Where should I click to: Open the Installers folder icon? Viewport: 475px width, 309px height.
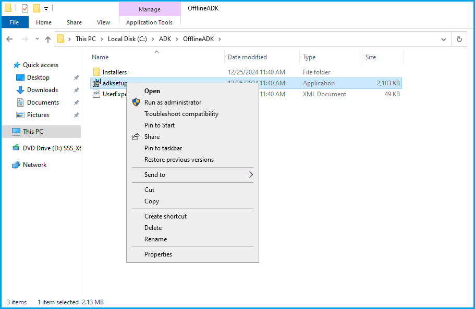(96, 72)
